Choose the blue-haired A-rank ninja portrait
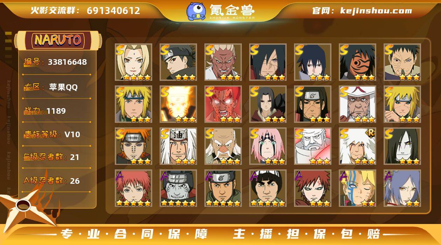This screenshot has height=245, width=441. [x=402, y=188]
